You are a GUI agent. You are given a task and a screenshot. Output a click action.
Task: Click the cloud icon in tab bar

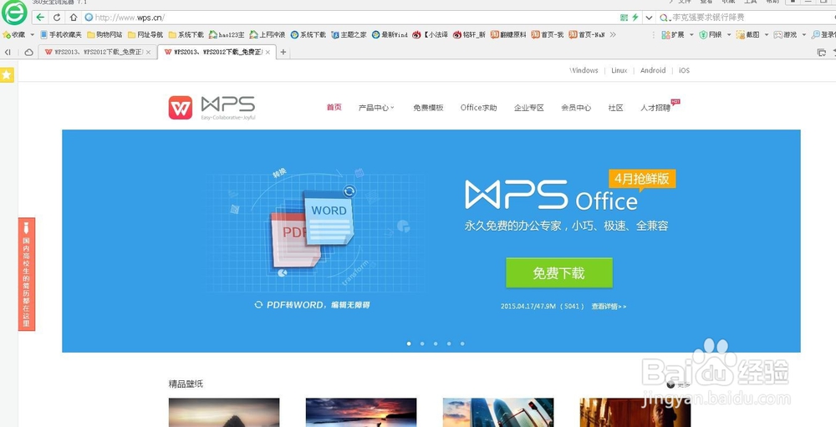[x=28, y=53]
